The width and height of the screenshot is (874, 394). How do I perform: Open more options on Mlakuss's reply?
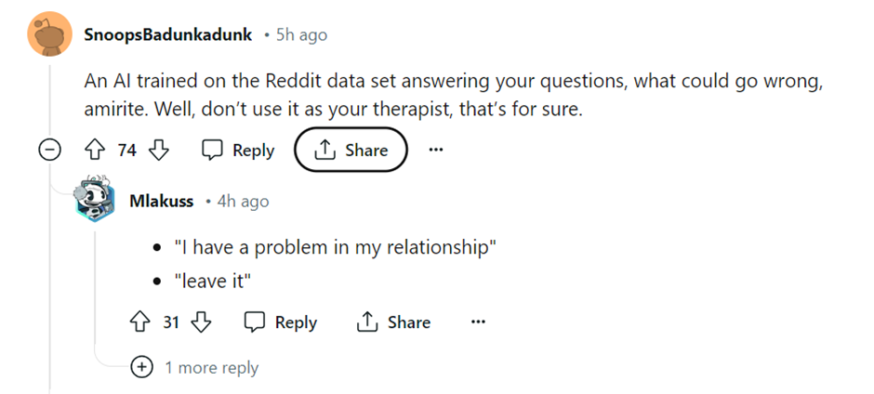478,322
